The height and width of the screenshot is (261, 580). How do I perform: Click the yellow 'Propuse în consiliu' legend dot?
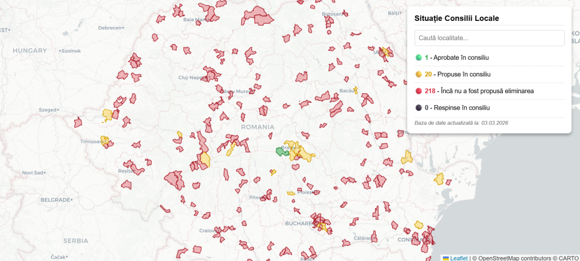(x=419, y=75)
